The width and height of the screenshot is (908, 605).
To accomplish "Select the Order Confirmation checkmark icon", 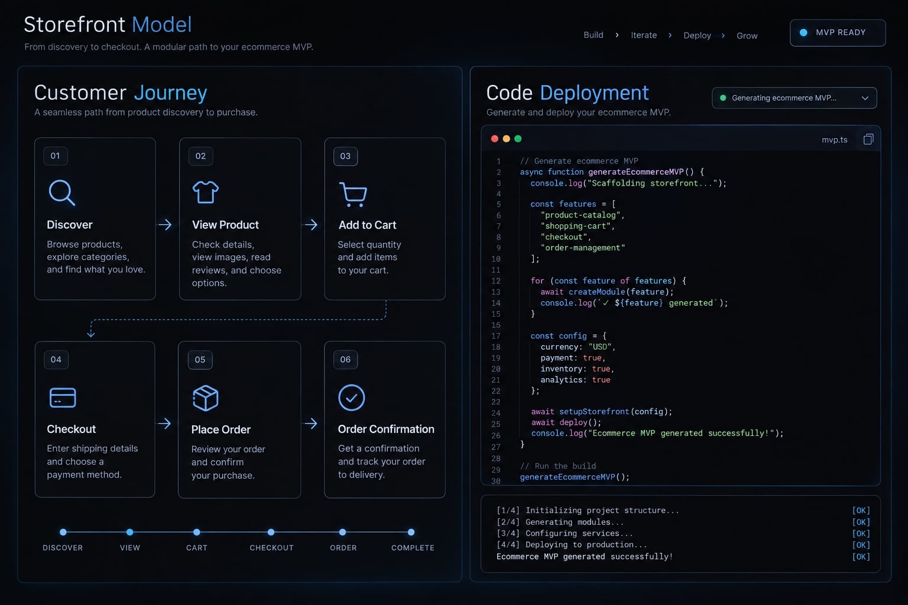I will [x=351, y=398].
